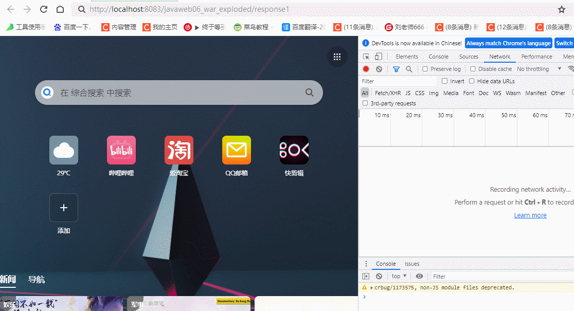Open the Performance panel tab

coord(536,57)
